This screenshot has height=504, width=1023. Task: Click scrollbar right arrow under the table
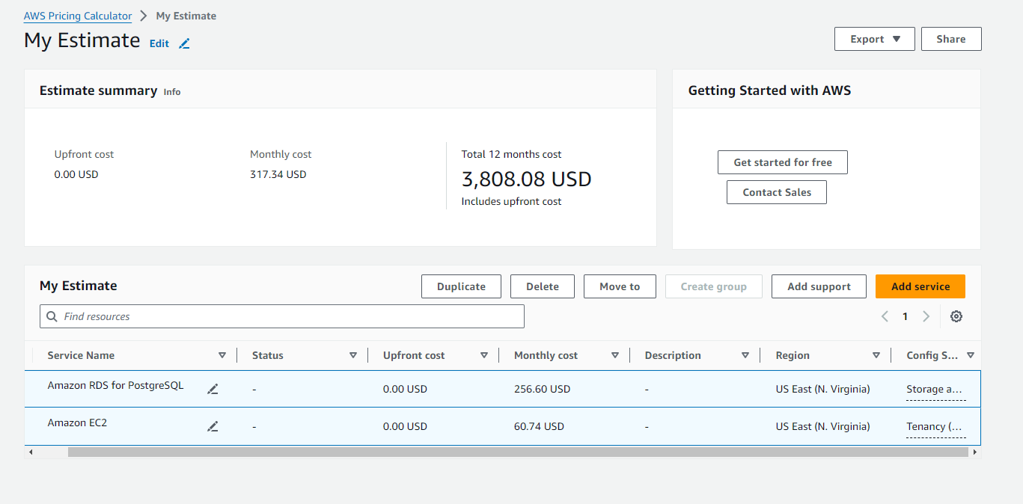click(x=974, y=452)
